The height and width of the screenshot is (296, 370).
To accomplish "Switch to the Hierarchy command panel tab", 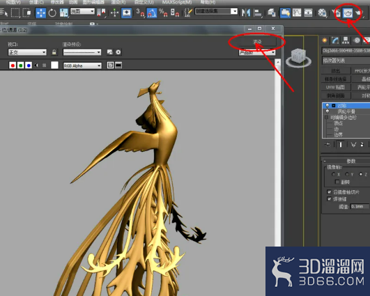I will point(346,40).
